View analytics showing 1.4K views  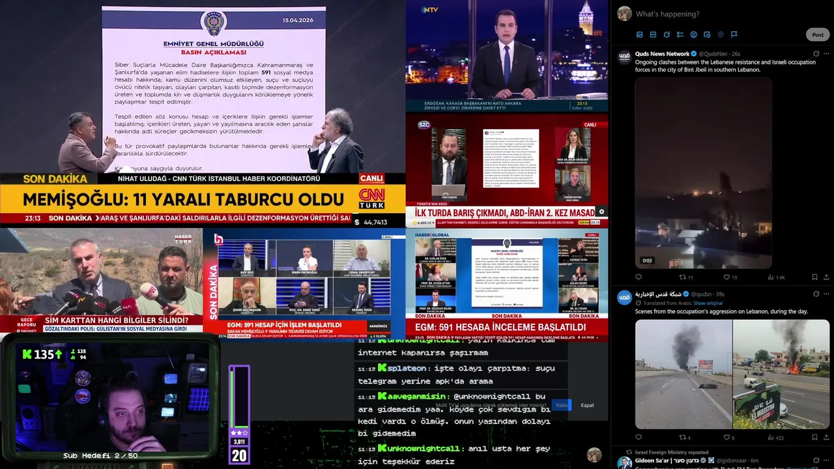(x=776, y=277)
